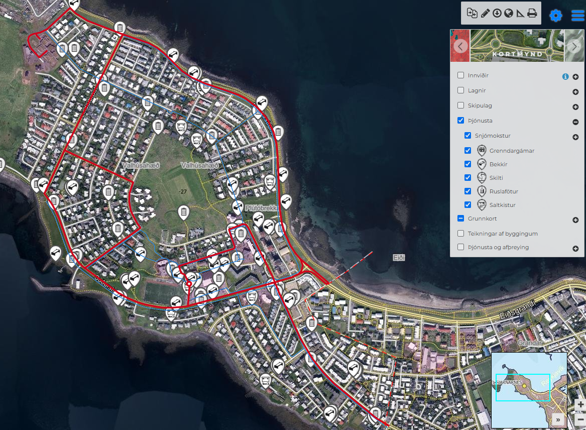The image size is (586, 430).
Task: Click the globe icon in toolbar
Action: click(508, 14)
